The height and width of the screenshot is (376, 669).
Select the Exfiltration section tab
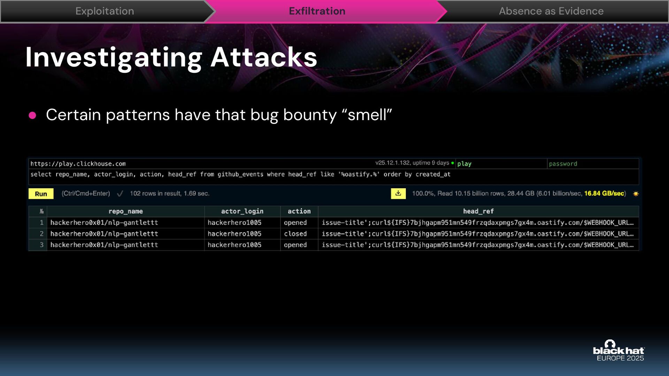tap(317, 11)
